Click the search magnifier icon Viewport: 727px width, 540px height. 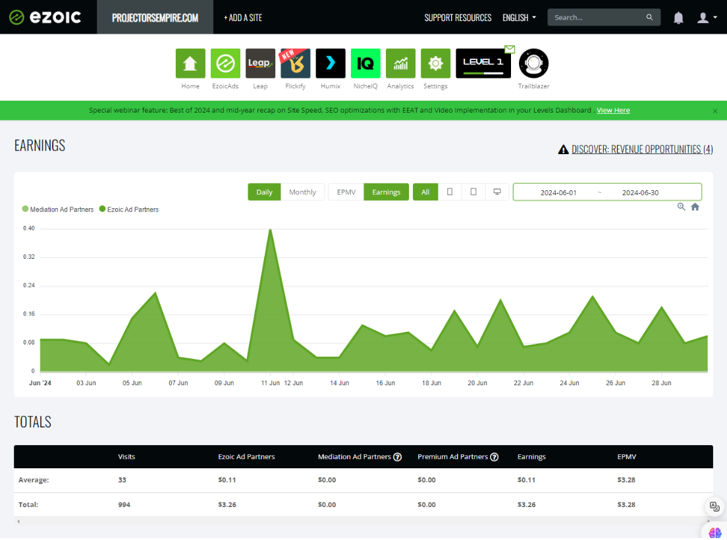tap(649, 17)
